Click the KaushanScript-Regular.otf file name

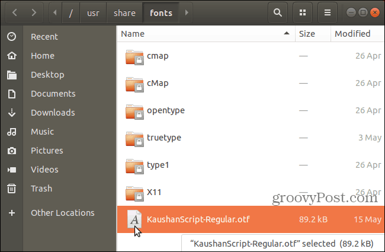pos(198,219)
